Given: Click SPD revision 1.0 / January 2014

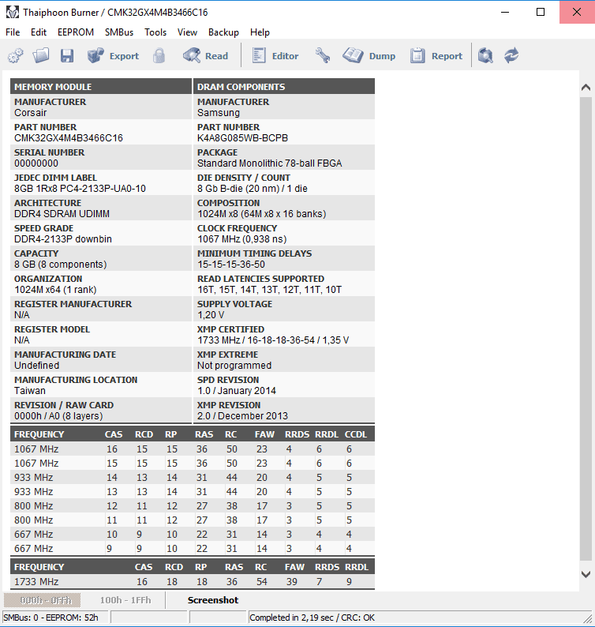Looking at the screenshot, I should coord(237,391).
